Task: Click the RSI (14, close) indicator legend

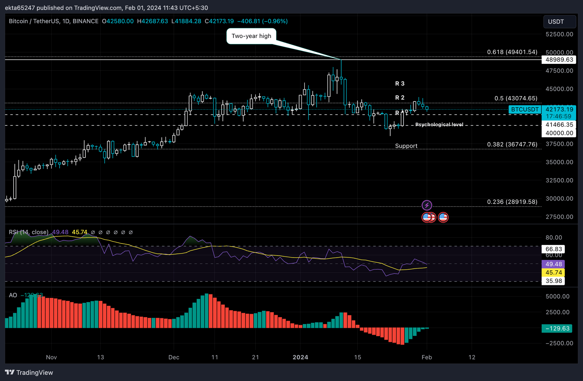Action: point(29,232)
